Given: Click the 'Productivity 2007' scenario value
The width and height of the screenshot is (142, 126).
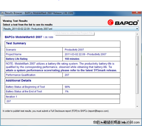Looking at the screenshot, I should pyautogui.click(x=74, y=50).
